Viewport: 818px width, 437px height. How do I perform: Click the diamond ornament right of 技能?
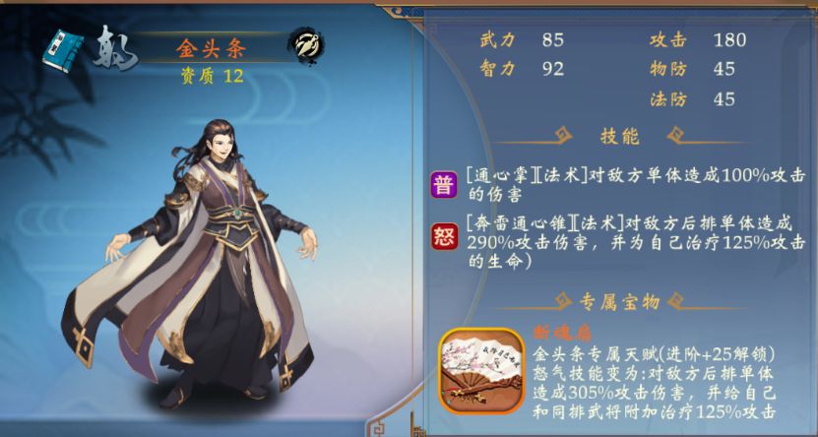tap(675, 135)
